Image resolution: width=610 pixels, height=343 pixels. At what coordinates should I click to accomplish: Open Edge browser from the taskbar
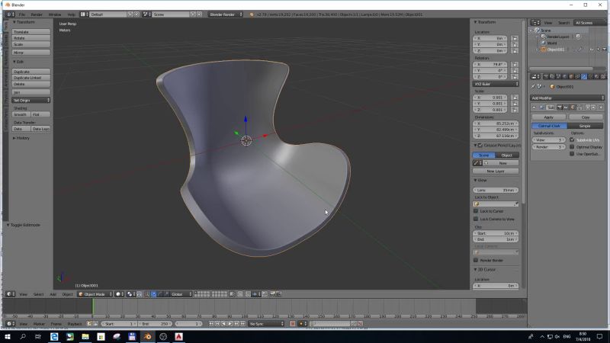pyautogui.click(x=54, y=336)
